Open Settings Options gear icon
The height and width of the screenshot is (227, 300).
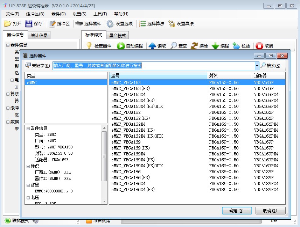click(110, 24)
